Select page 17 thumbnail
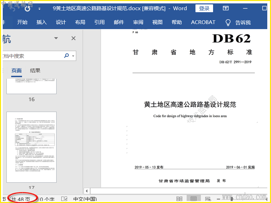 [32, 147]
